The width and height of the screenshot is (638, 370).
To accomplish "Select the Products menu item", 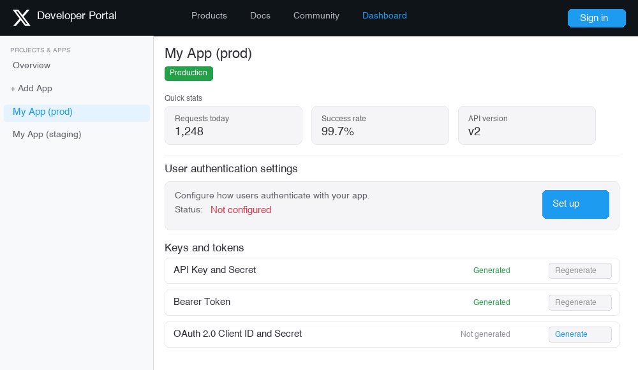I will pos(209,15).
